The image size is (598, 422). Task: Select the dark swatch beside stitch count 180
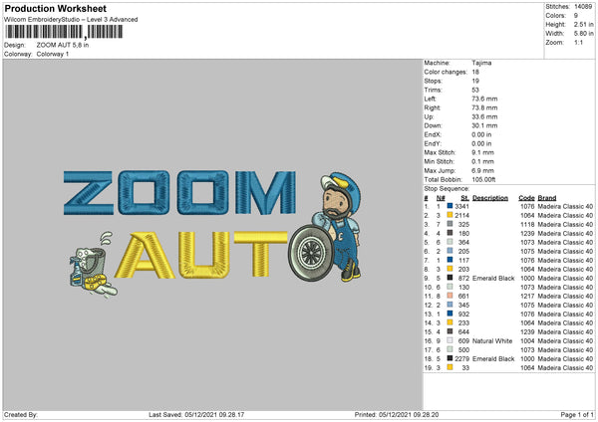click(x=450, y=233)
